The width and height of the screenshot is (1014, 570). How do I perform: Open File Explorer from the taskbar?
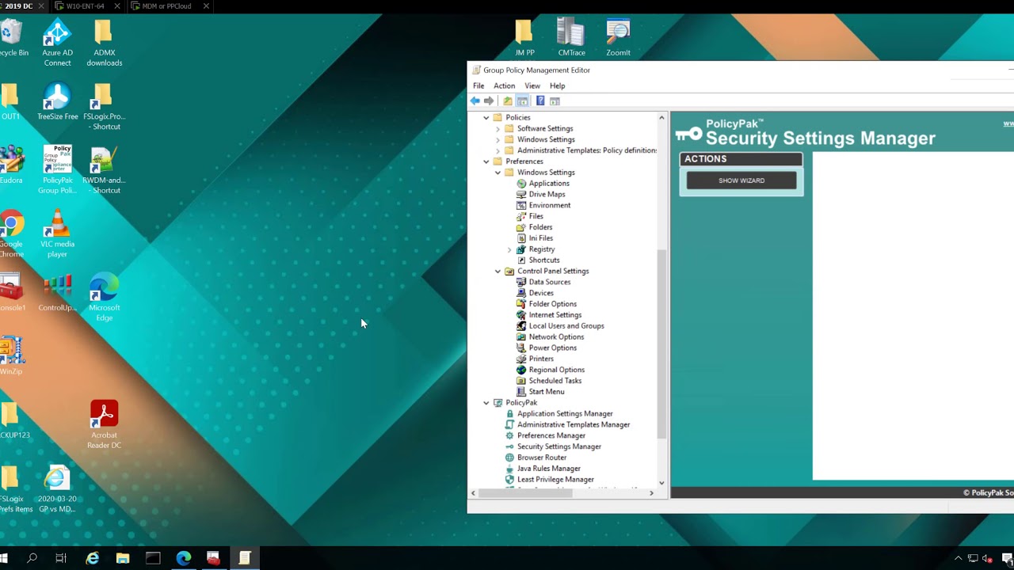pyautogui.click(x=123, y=558)
